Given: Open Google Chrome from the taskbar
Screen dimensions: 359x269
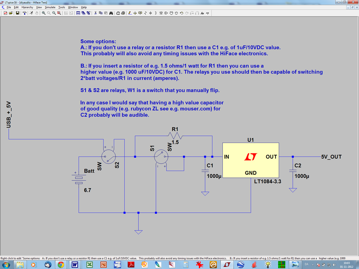Looking at the screenshot, I should pos(61,265).
